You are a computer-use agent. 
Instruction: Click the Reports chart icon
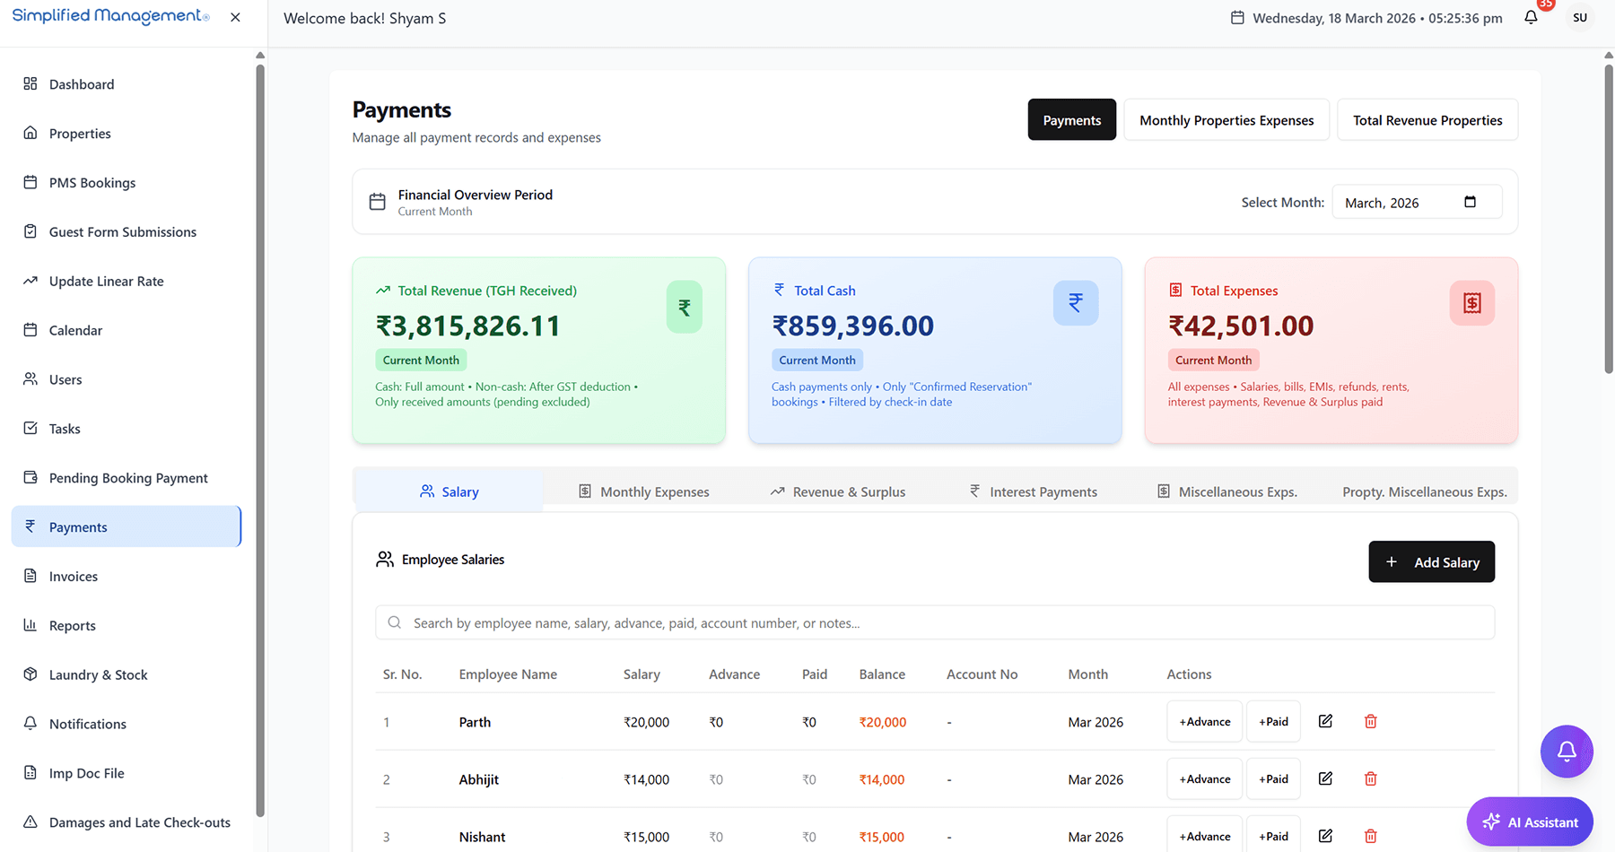(x=31, y=625)
